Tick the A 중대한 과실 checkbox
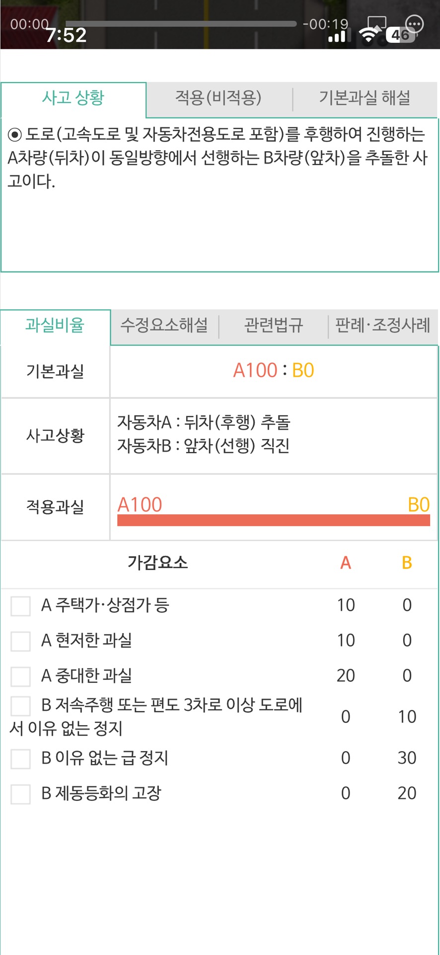The image size is (440, 955). [x=21, y=676]
